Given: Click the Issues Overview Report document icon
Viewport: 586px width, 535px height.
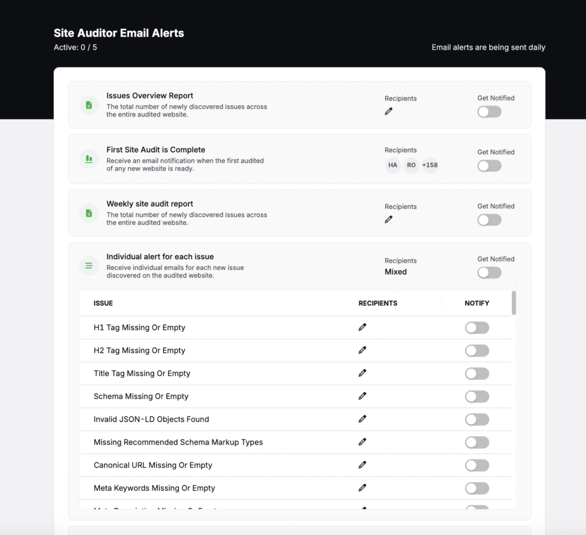Looking at the screenshot, I should pos(89,105).
